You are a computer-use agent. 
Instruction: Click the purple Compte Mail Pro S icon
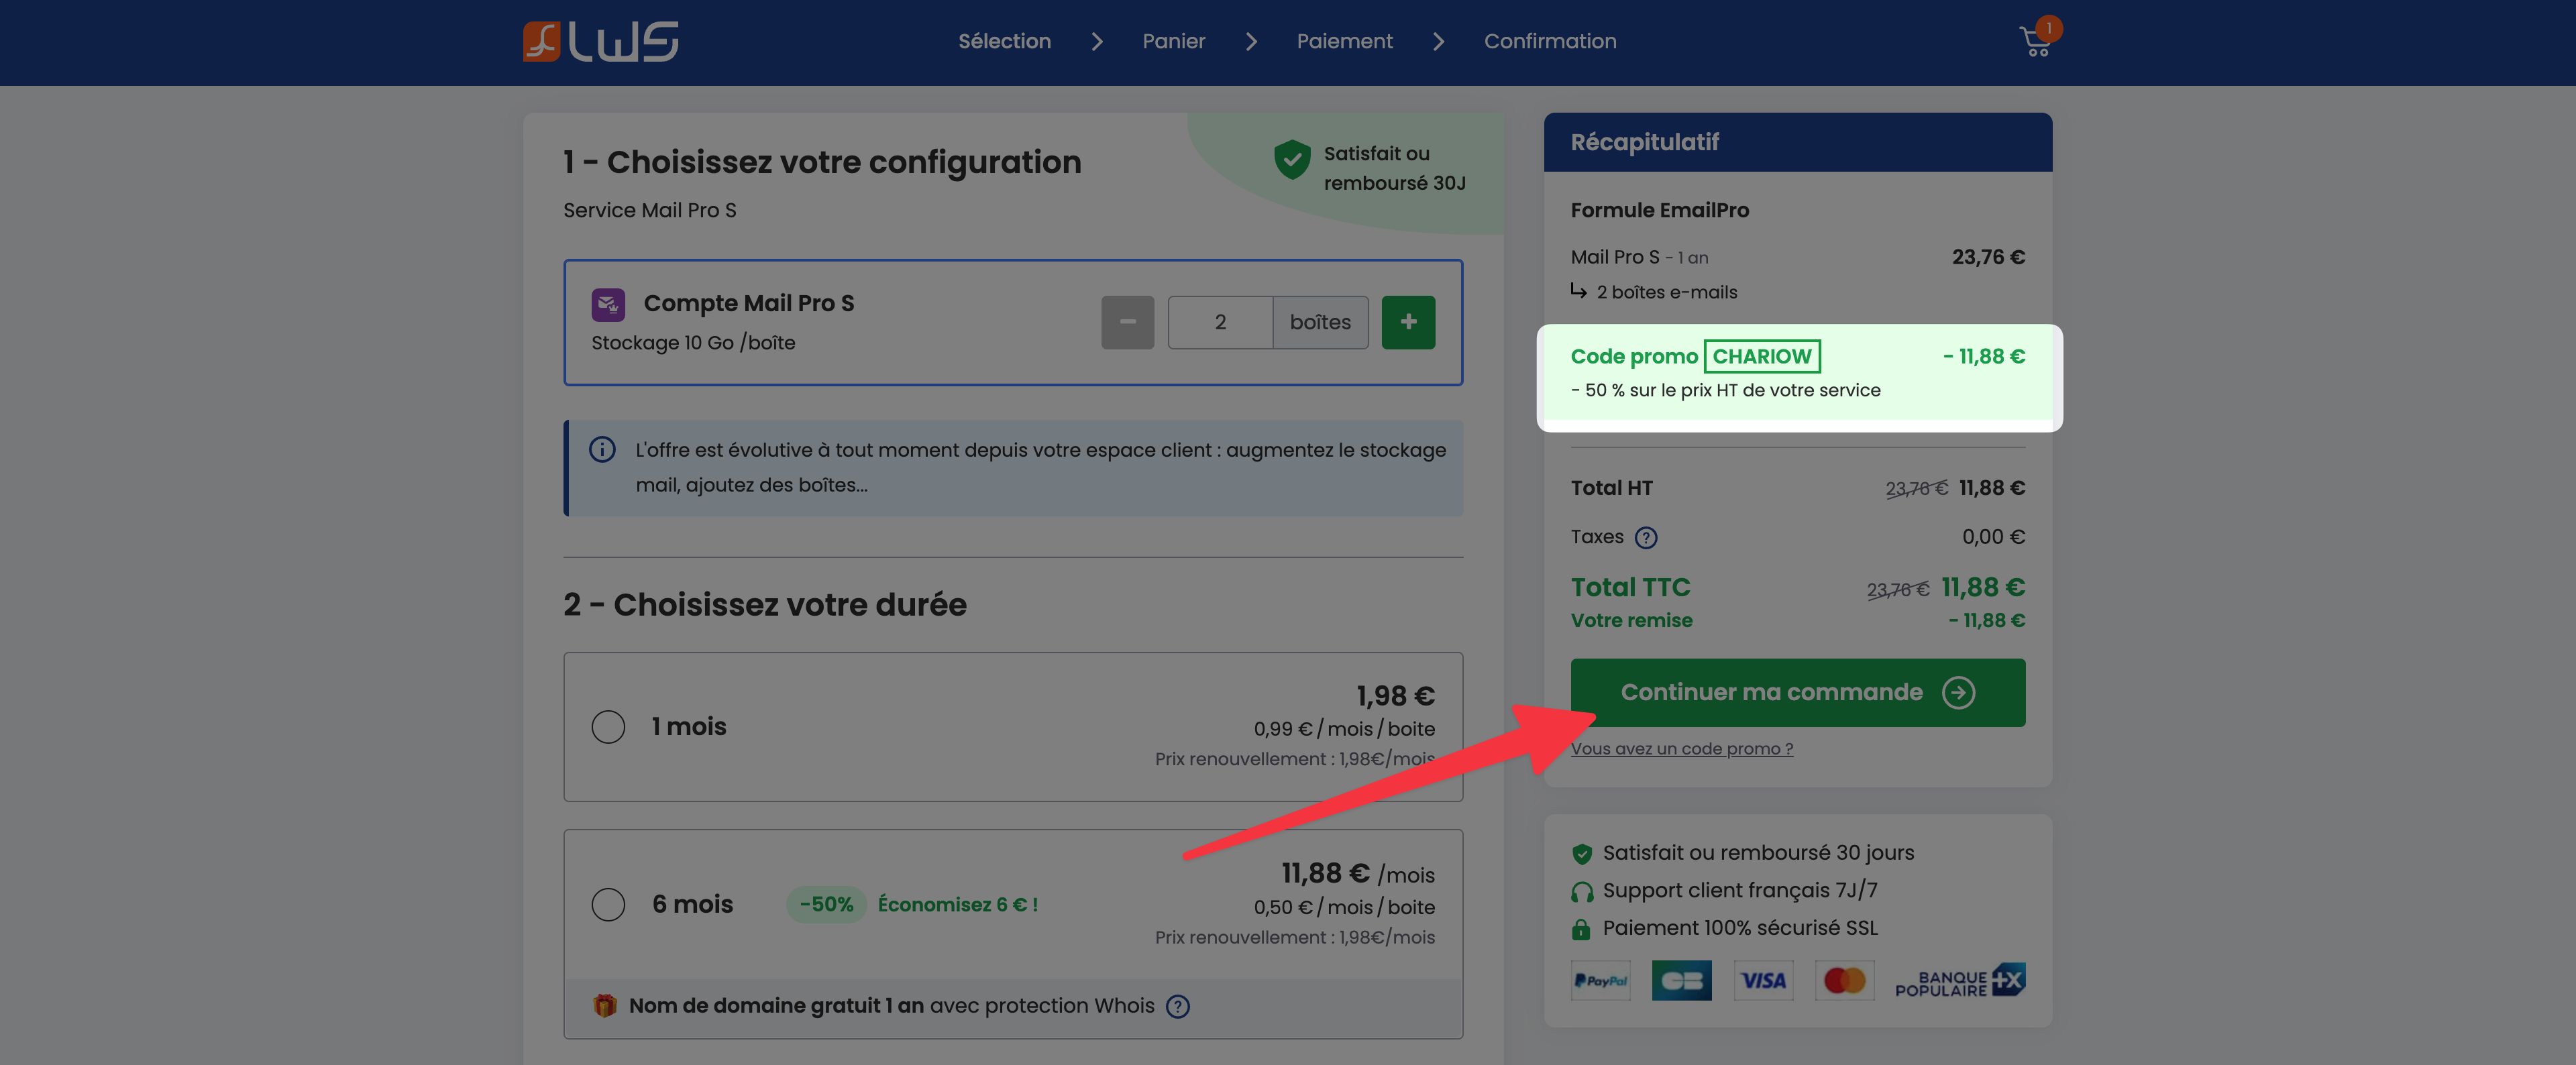(x=608, y=304)
